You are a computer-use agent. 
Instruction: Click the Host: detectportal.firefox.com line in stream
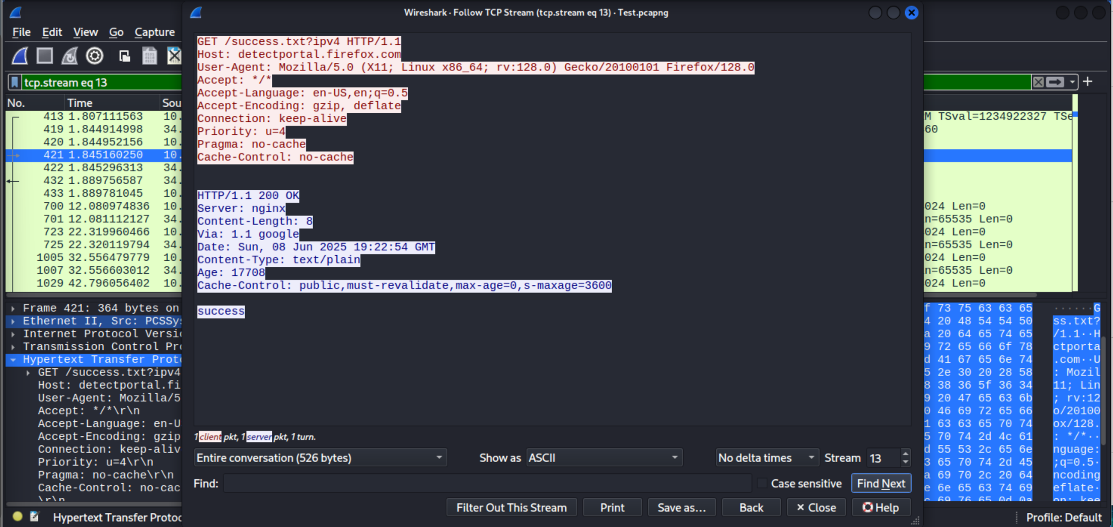click(x=299, y=54)
